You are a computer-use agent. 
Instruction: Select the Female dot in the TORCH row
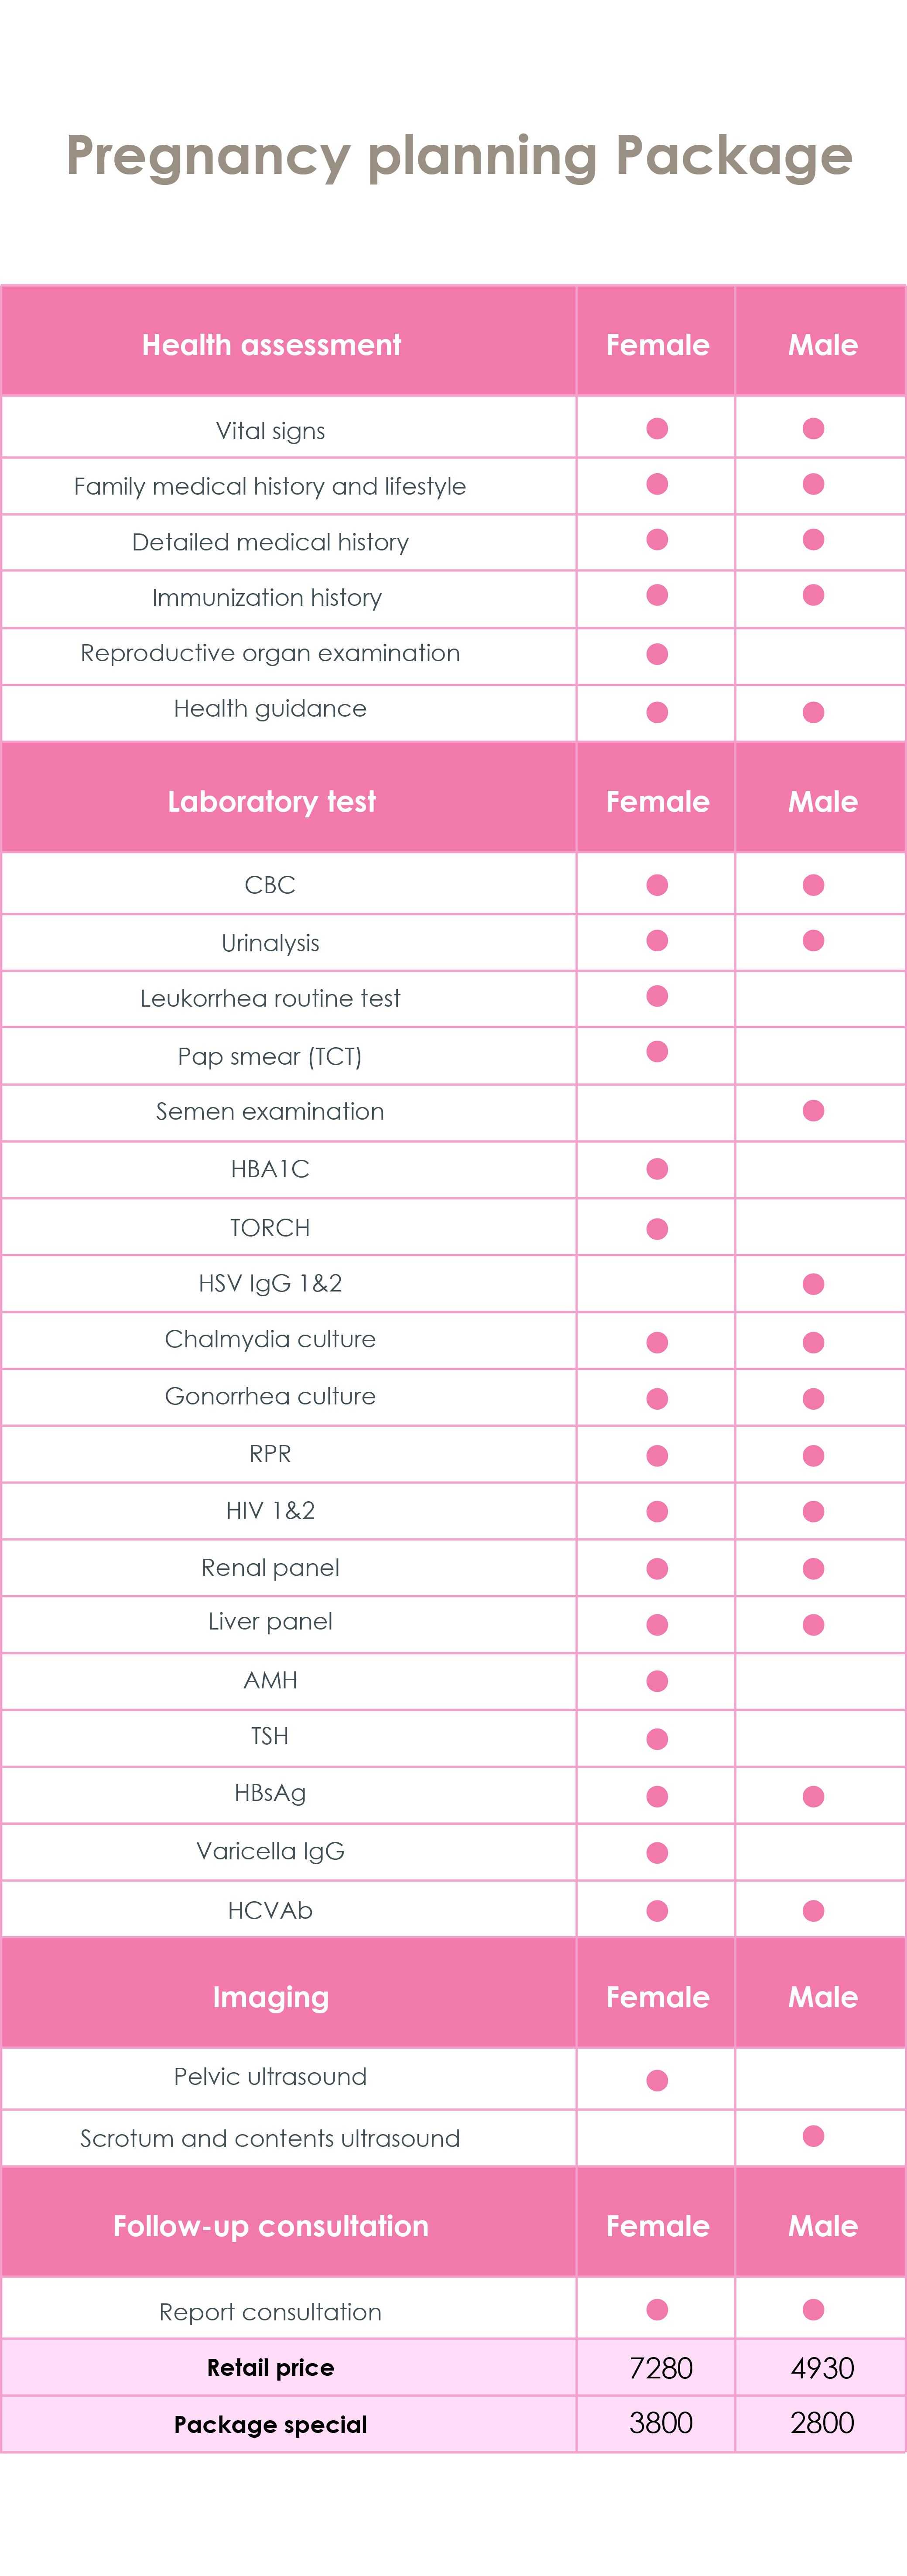pos(657,1229)
